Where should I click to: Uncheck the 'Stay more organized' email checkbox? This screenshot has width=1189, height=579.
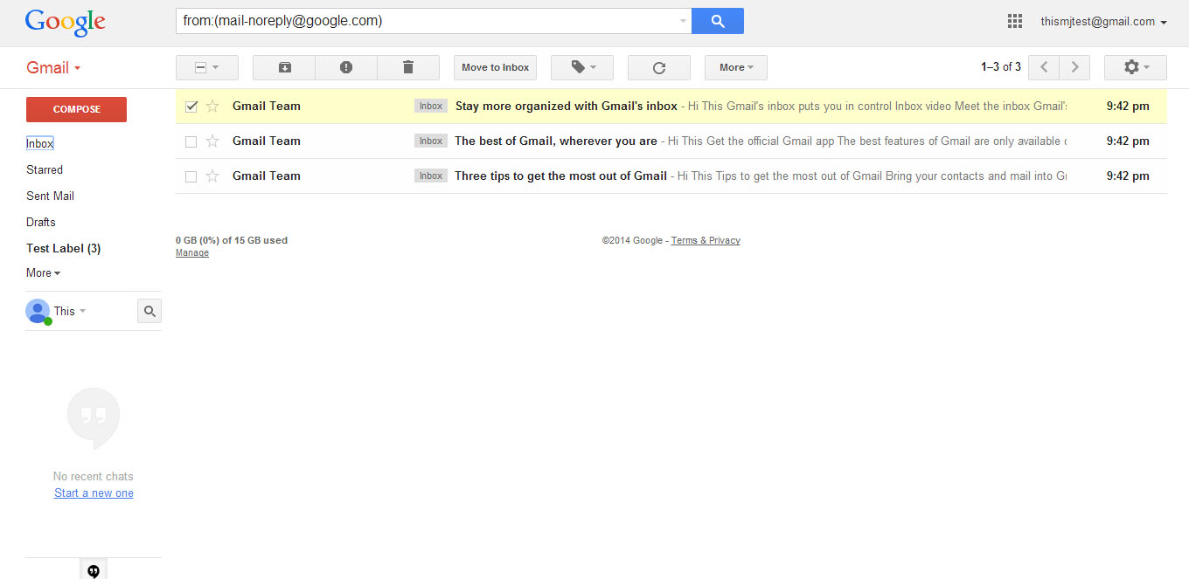coord(191,107)
